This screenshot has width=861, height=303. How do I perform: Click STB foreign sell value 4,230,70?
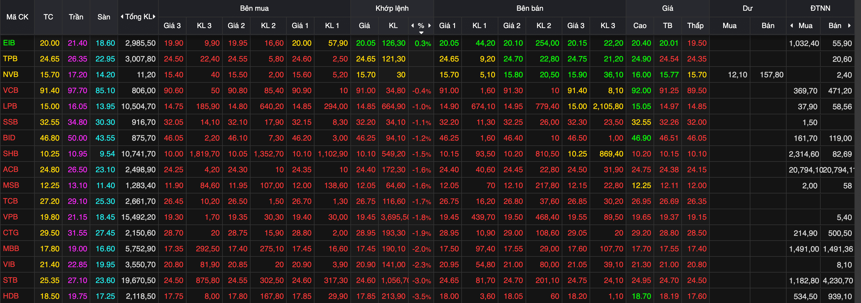pyautogui.click(x=838, y=280)
